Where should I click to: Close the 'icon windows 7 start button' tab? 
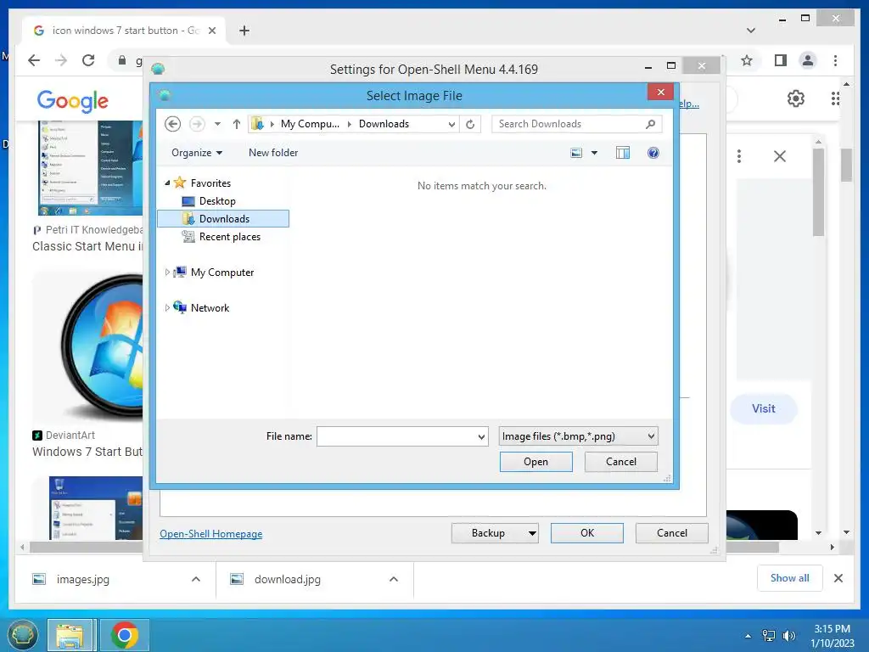tap(211, 31)
